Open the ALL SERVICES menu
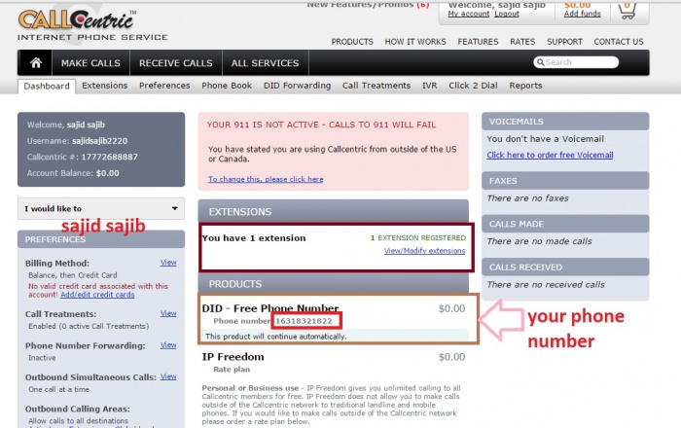The width and height of the screenshot is (681, 428). 265,63
